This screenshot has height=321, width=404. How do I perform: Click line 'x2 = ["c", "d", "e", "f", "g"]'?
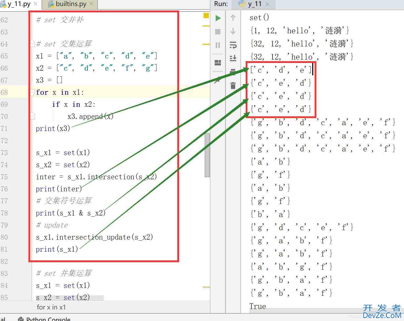coord(97,68)
